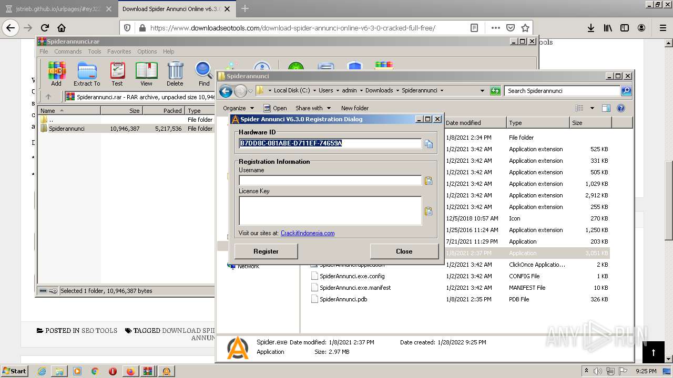Open File menu in WinRAR
This screenshot has width=673, height=378.
click(x=44, y=51)
